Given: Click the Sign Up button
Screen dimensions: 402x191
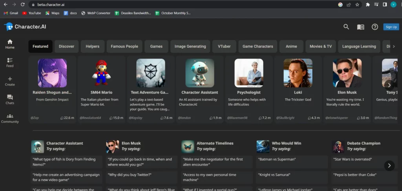Looking at the screenshot, I should [391, 27].
